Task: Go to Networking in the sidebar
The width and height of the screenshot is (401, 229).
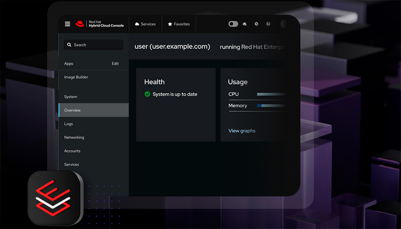Action: (74, 137)
